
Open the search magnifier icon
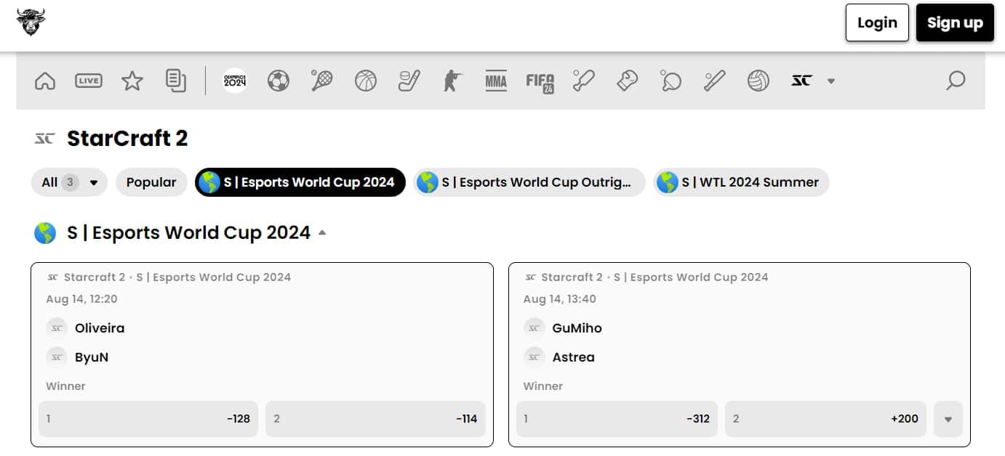[x=956, y=81]
